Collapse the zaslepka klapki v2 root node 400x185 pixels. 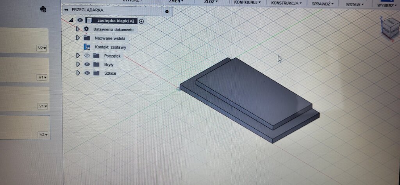coord(71,20)
